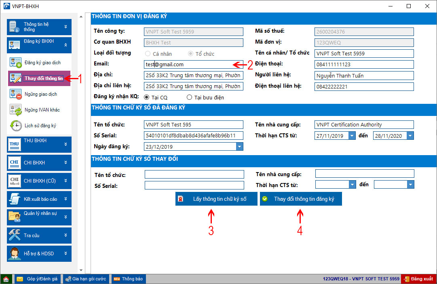The width and height of the screenshot is (437, 284).
Task: Expand the CHI BHXH (CŨ) section chevron
Action: point(66,181)
